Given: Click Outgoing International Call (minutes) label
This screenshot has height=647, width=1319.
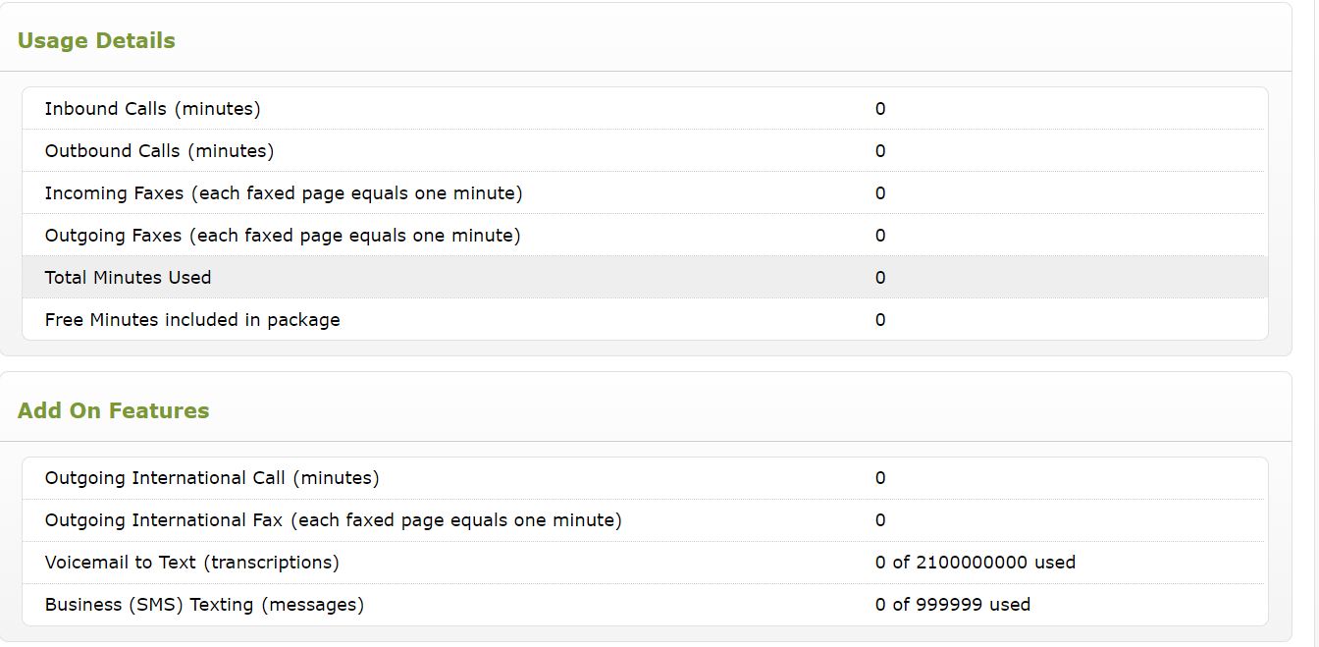Looking at the screenshot, I should pyautogui.click(x=212, y=478).
